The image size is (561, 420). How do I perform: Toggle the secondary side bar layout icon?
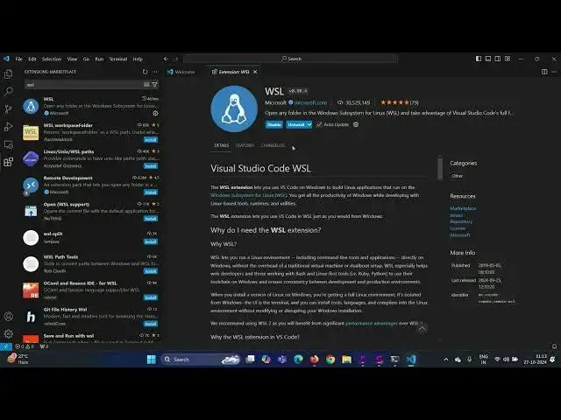click(x=498, y=59)
